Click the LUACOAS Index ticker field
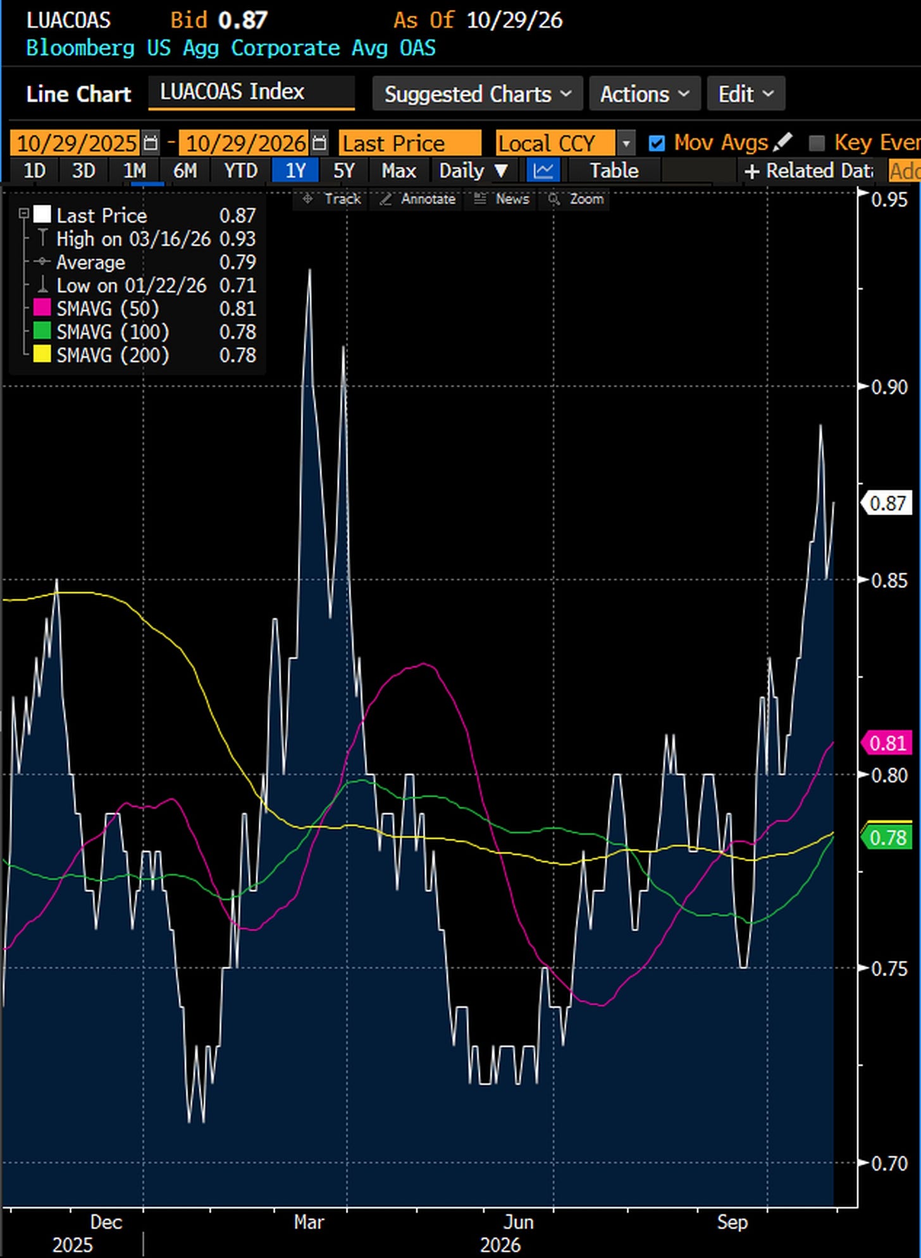Viewport: 921px width, 1258px height. (251, 92)
